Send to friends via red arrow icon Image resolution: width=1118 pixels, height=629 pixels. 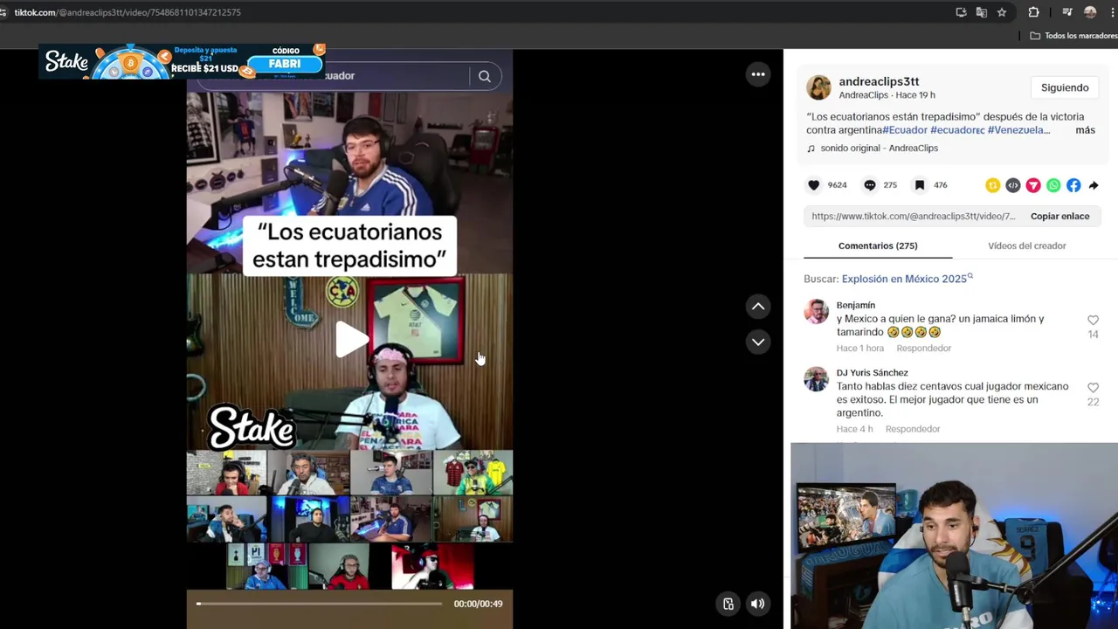click(x=1033, y=185)
